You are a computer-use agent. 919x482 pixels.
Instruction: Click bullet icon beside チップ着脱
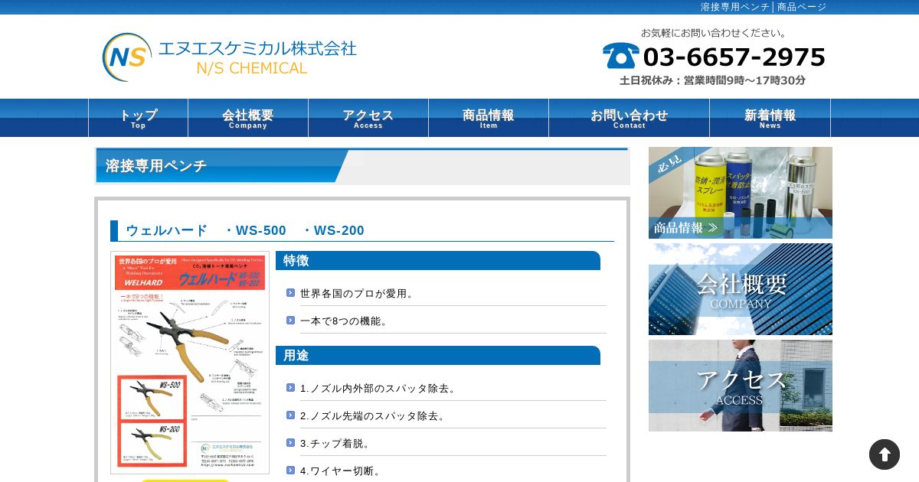point(290,442)
